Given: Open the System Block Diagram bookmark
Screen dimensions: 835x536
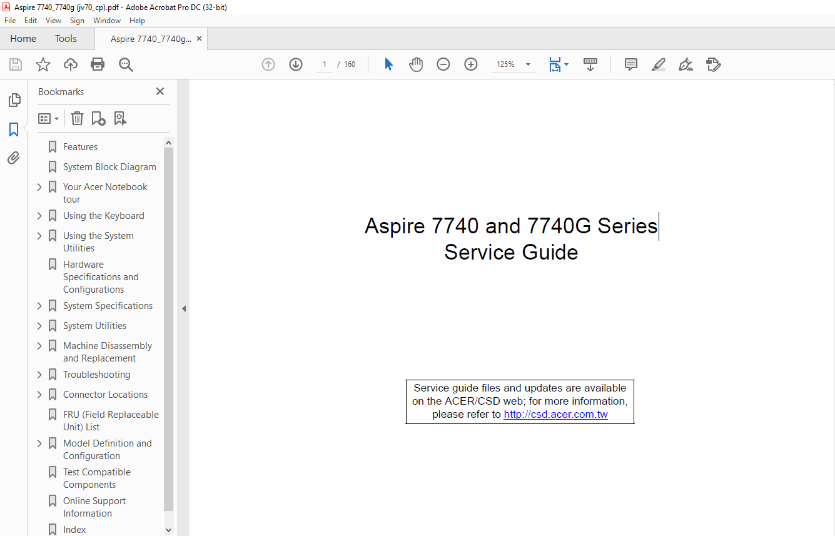Looking at the screenshot, I should [109, 167].
